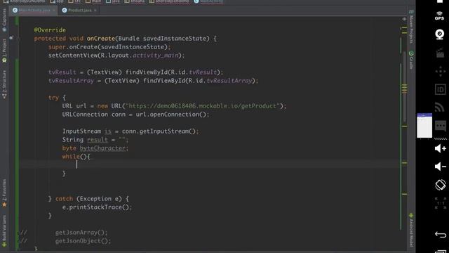Click the underlined byteCharacter variable
This screenshot has height=253, width=449.
coord(102,148)
